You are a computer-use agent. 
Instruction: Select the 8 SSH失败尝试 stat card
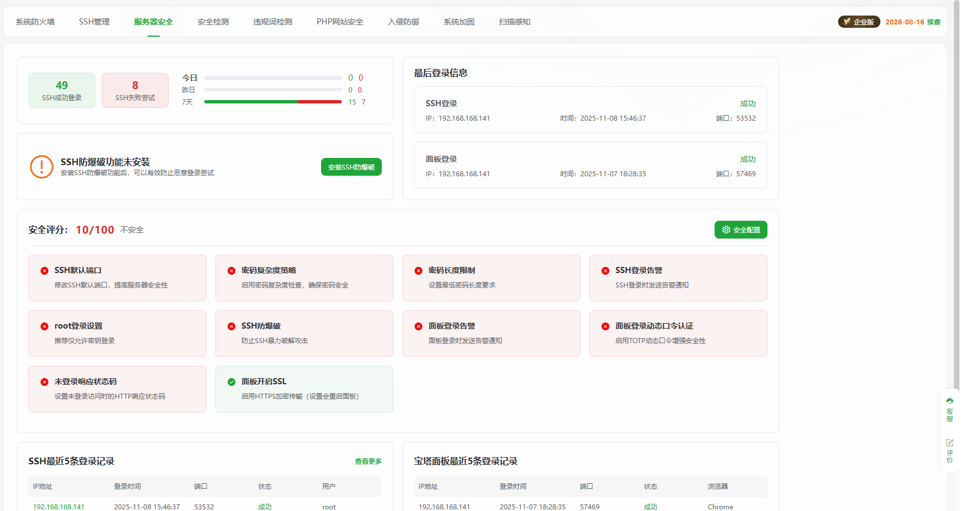pyautogui.click(x=135, y=90)
